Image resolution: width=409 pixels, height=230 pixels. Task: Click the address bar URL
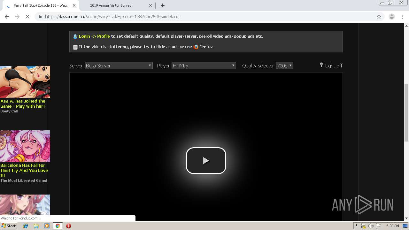click(112, 17)
